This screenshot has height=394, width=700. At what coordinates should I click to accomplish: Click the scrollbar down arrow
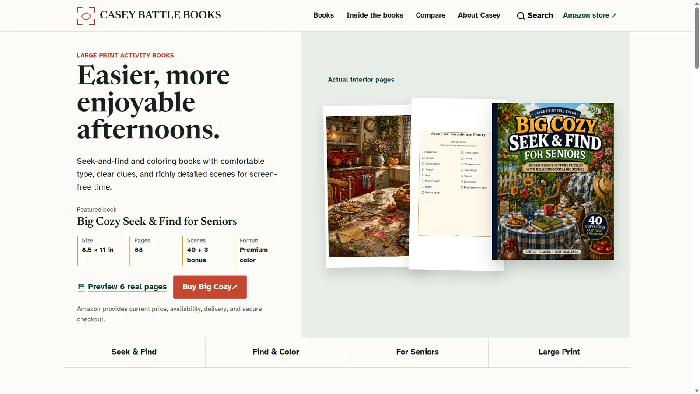pyautogui.click(x=696, y=390)
